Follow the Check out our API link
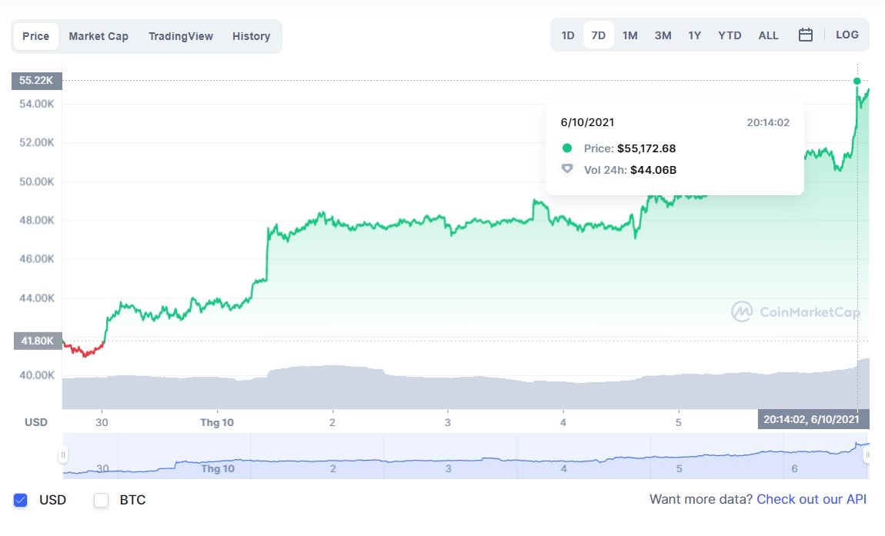 click(811, 500)
